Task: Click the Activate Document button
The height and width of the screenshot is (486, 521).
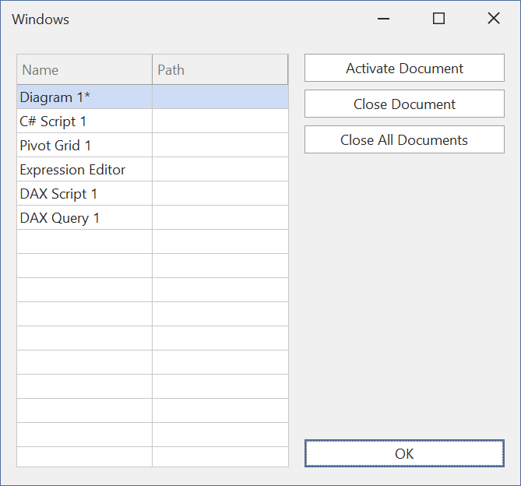Action: coord(404,69)
